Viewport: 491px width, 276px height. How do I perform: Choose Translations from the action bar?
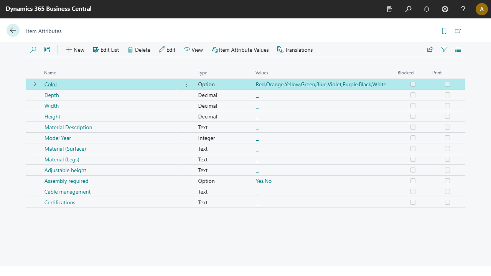(295, 50)
